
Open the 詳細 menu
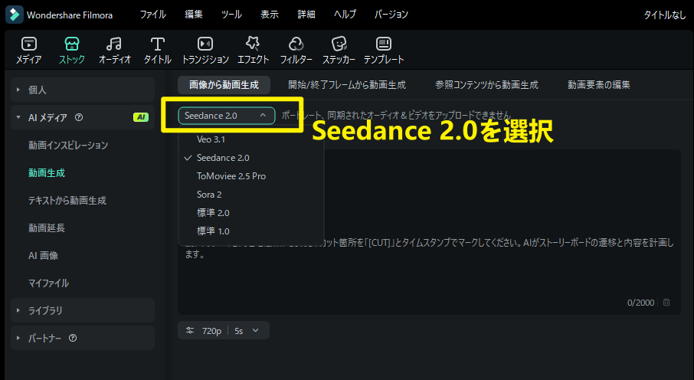306,15
